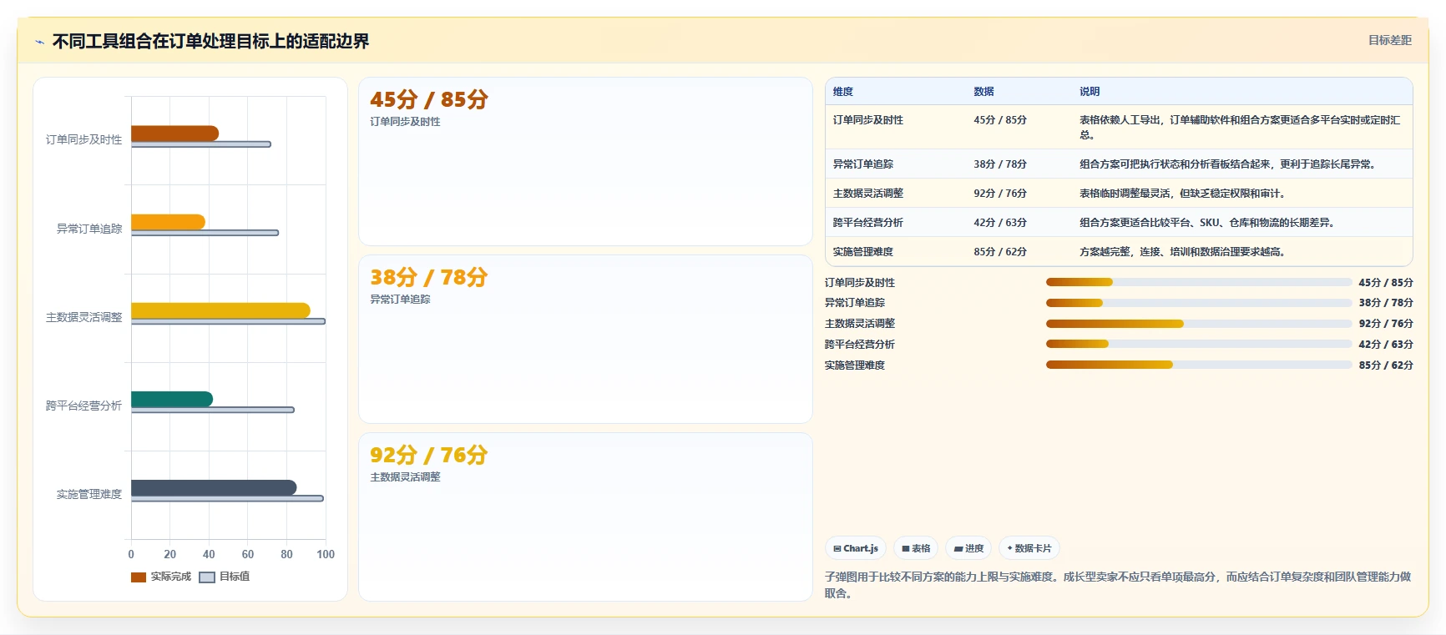Click 实施管理难度 progress bar
This screenshot has width=1446, height=635.
(1199, 365)
